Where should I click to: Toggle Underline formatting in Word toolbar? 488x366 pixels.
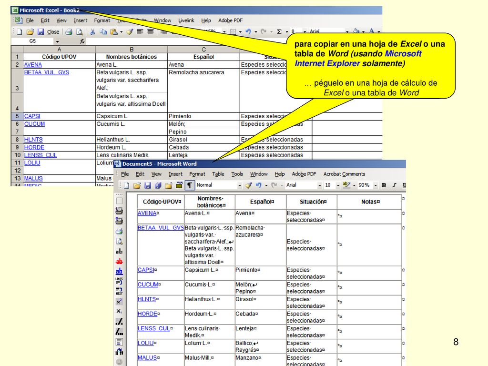(404, 185)
